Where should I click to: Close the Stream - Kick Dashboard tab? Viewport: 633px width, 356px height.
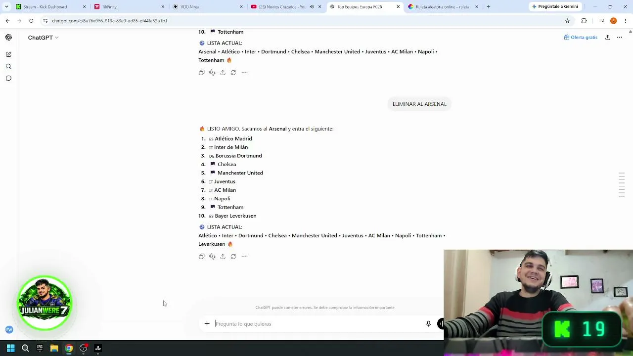[x=84, y=7]
